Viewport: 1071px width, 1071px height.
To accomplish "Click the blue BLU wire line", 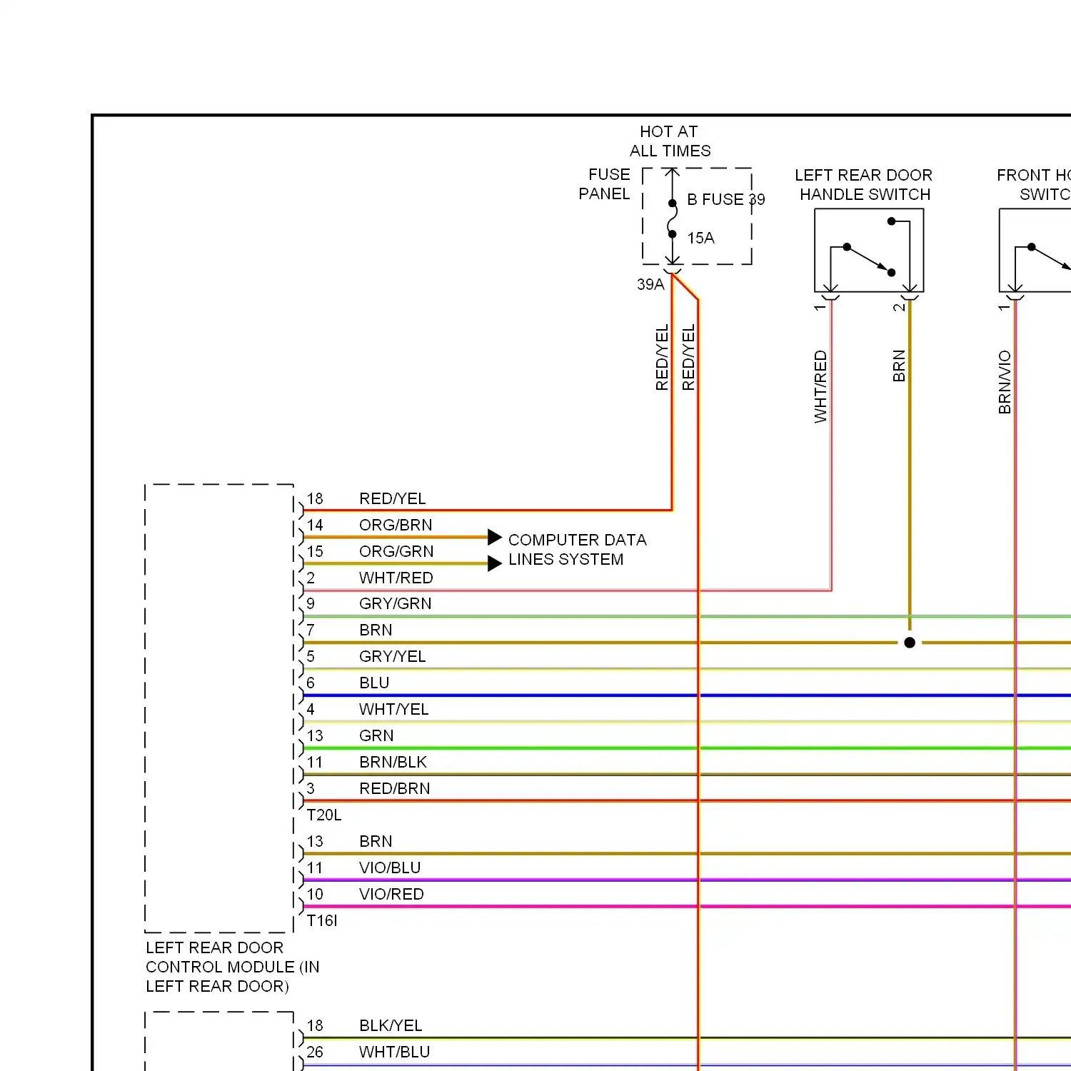I will click(687, 695).
